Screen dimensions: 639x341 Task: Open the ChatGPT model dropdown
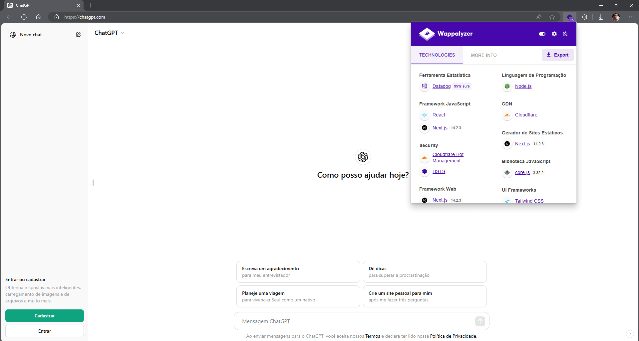click(109, 33)
